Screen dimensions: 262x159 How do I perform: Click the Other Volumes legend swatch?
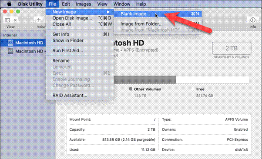pyautogui.click(x=131, y=89)
